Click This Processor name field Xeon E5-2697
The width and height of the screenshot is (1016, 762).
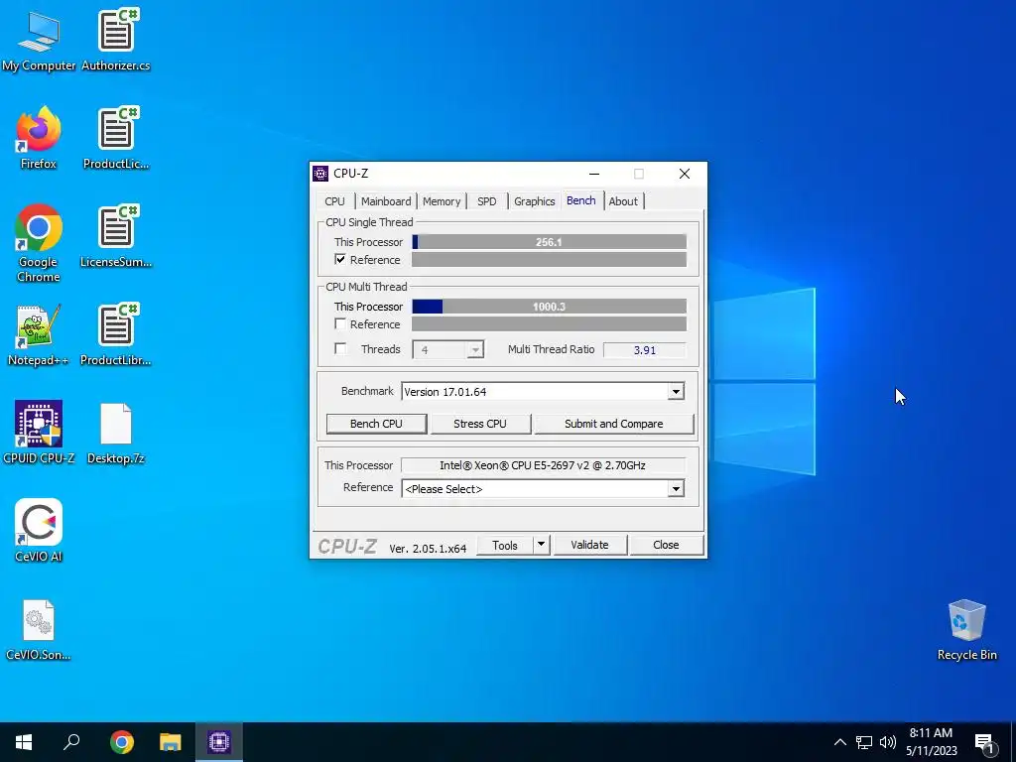pyautogui.click(x=543, y=465)
